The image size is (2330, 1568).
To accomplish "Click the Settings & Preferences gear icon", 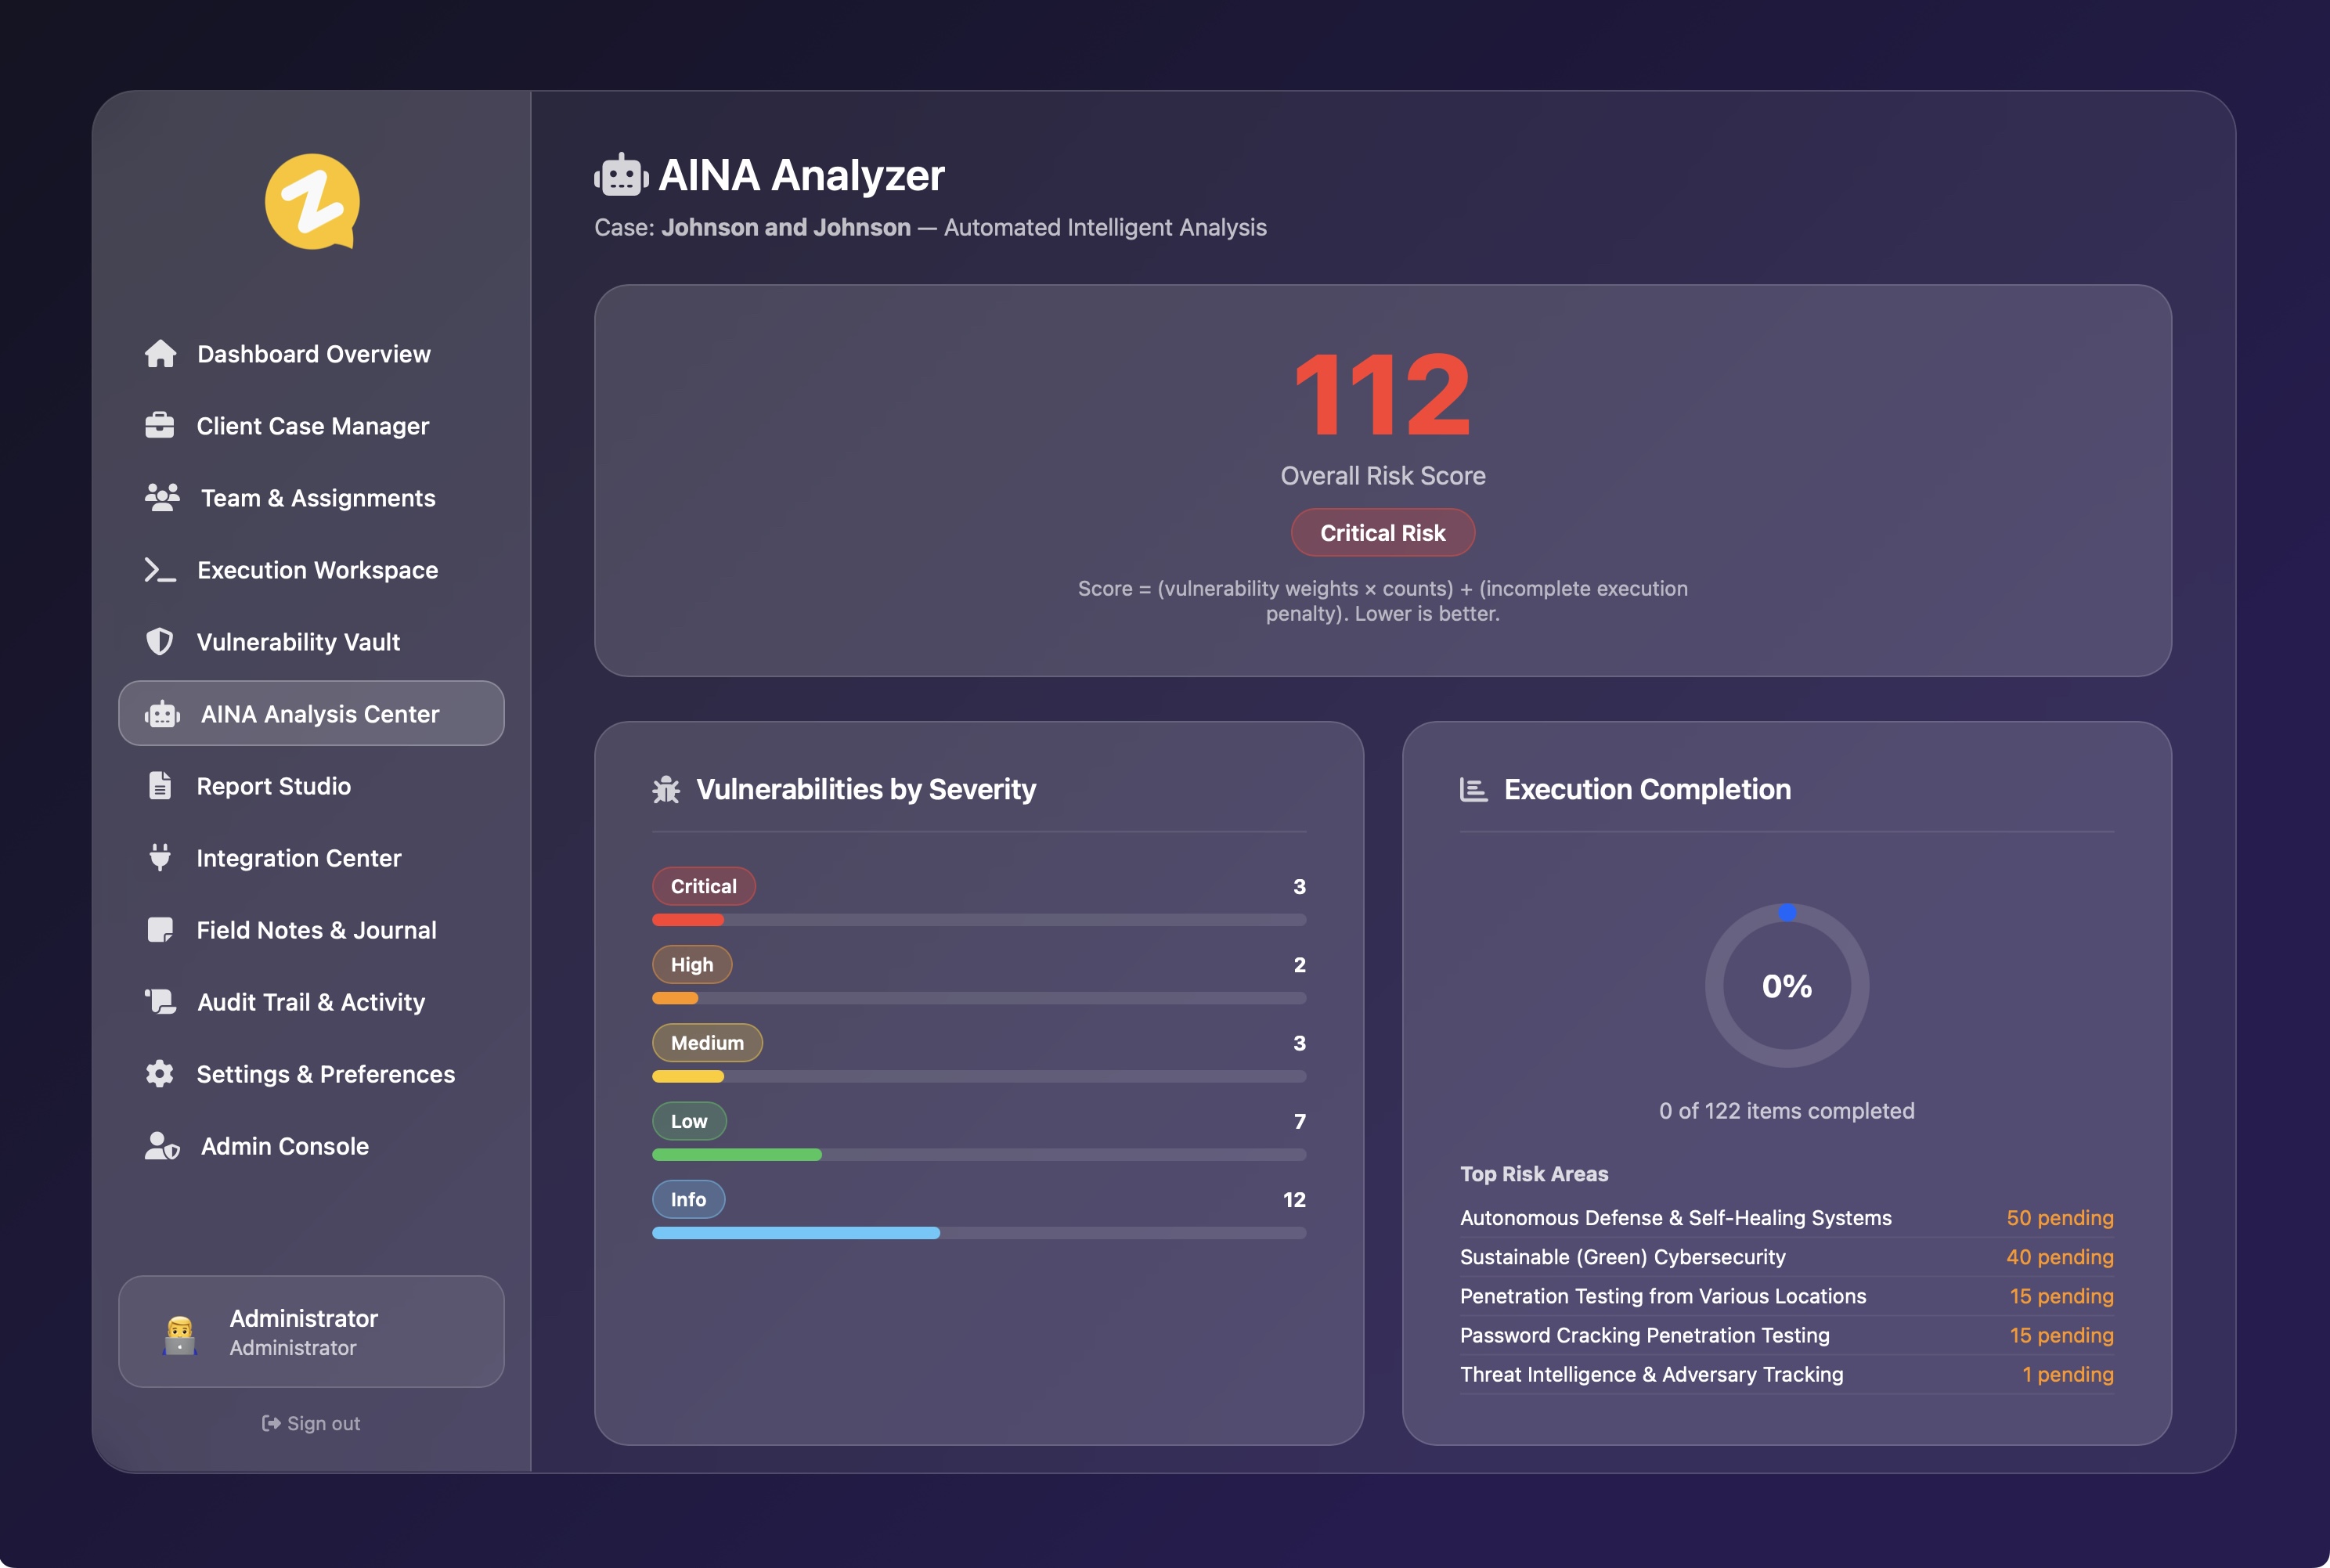I will [x=160, y=1074].
